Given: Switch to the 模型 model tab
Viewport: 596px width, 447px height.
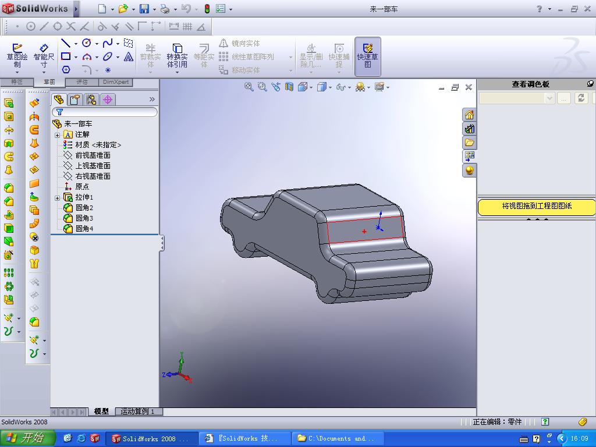Looking at the screenshot, I should (101, 411).
